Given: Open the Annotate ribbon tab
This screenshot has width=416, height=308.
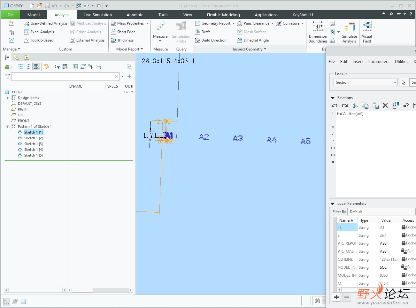Looking at the screenshot, I should click(135, 15).
